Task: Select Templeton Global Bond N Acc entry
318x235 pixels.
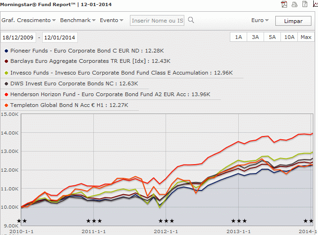Action: 69,105
